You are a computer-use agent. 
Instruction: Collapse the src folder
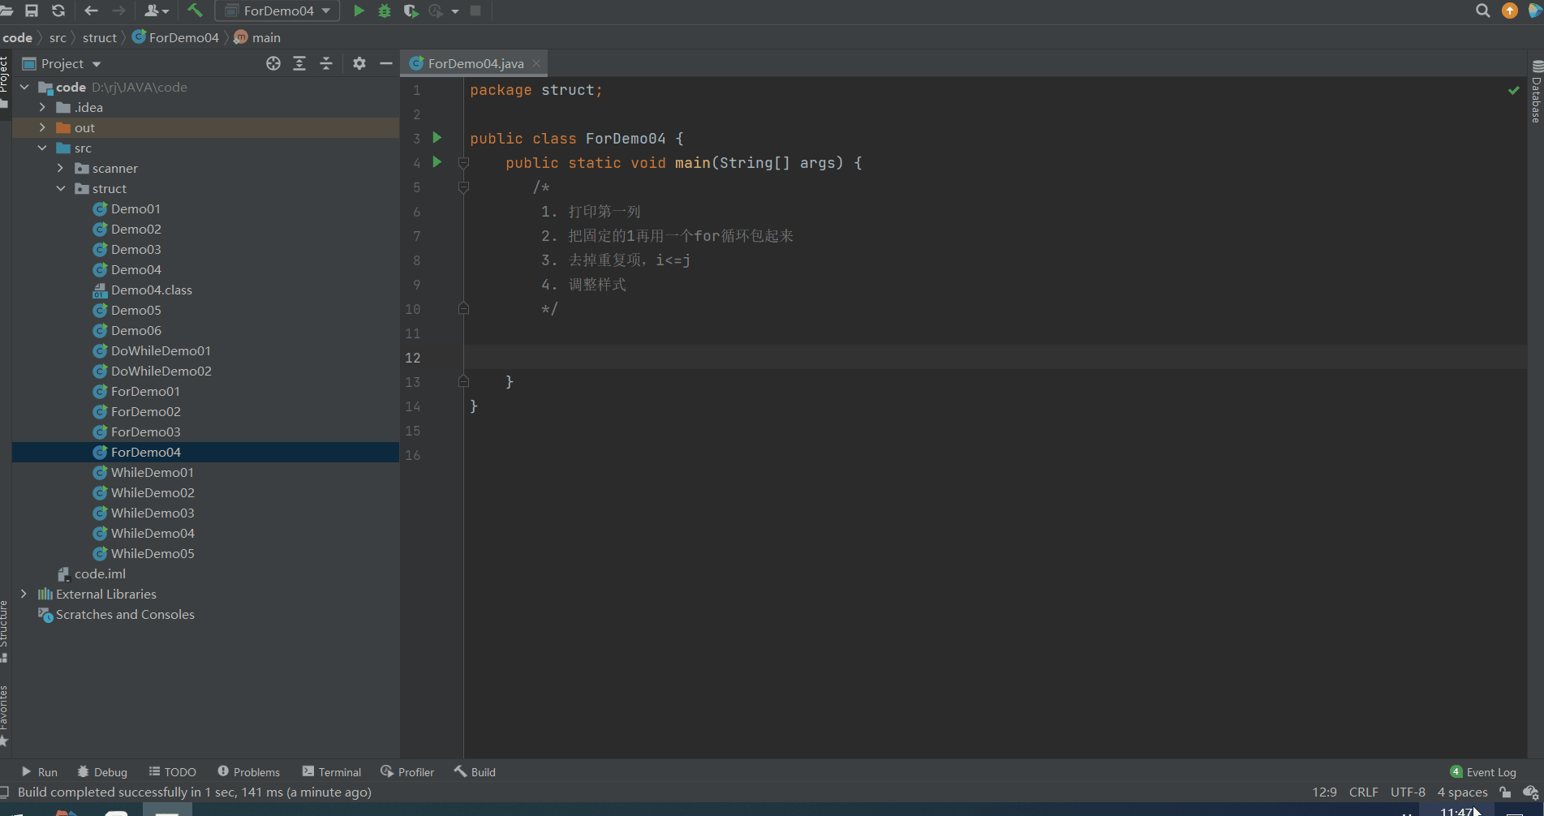pyautogui.click(x=42, y=148)
